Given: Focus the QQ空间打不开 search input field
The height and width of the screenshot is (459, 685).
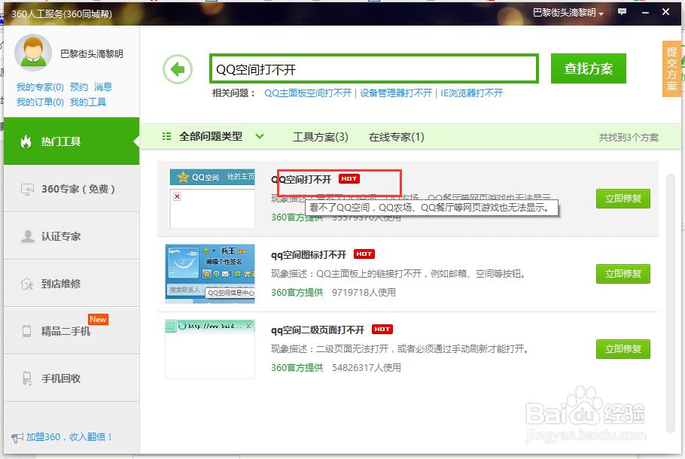Looking at the screenshot, I should (x=374, y=68).
